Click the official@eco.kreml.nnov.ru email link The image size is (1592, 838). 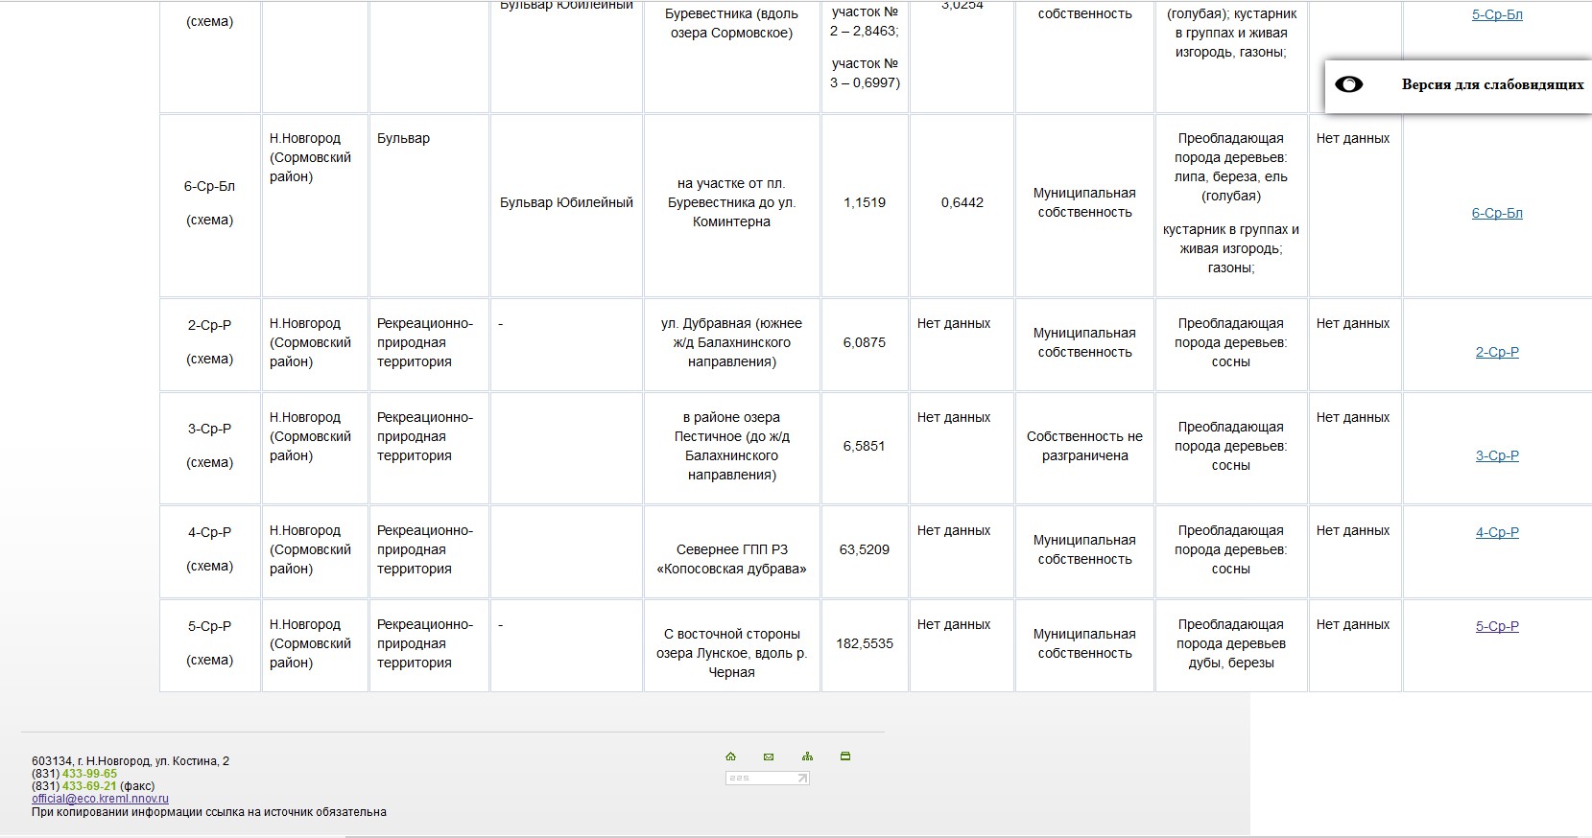click(x=100, y=799)
